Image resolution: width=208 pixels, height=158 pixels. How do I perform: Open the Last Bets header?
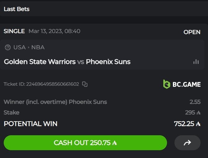(16, 9)
